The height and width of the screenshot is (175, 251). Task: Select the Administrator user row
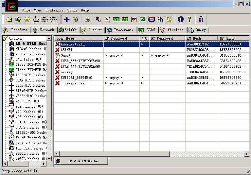coord(152,44)
